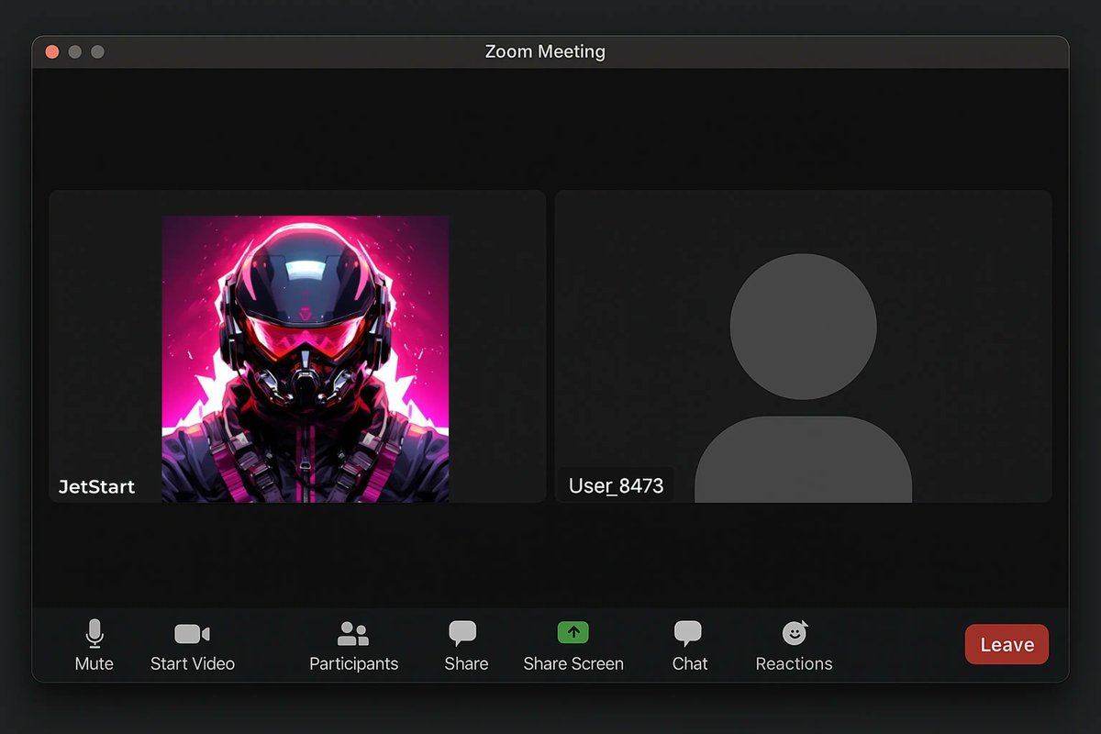Open the Participants panel
1101x734 pixels.
(x=353, y=646)
